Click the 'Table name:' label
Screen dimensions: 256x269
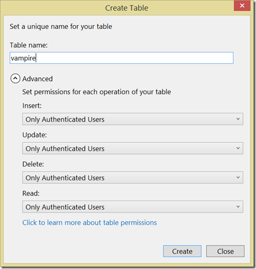click(x=29, y=45)
